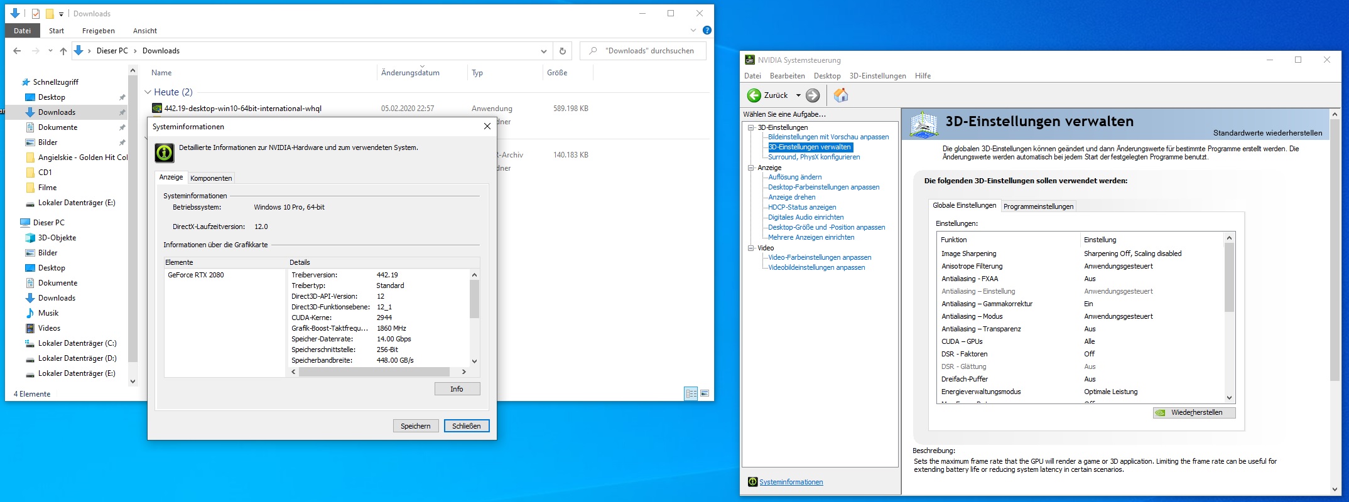Image resolution: width=1349 pixels, height=502 pixels.
Task: Click the pin icon next to Dokumente
Action: (122, 127)
